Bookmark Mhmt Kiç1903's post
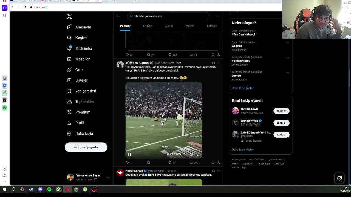351x197 pixels. point(213,163)
